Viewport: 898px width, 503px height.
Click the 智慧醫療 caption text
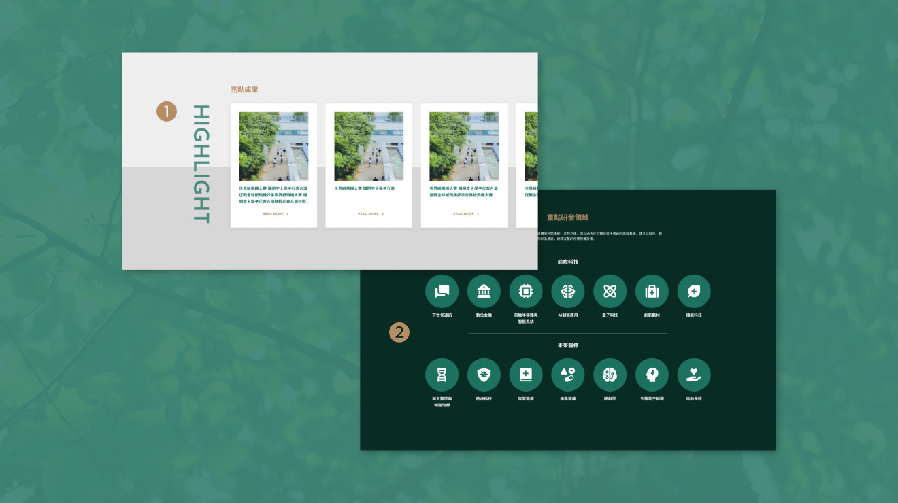[527, 399]
